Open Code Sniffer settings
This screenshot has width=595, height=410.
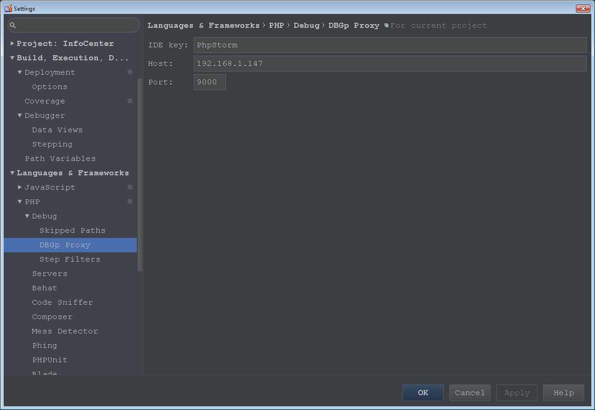62,302
